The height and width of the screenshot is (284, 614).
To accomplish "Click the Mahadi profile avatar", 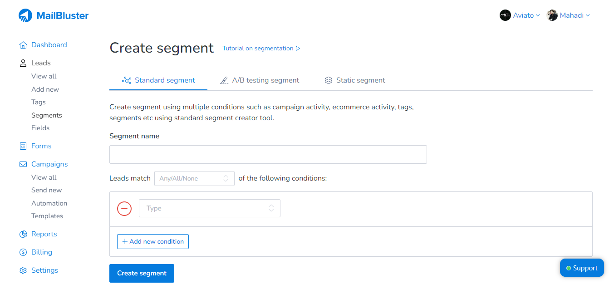I will point(552,15).
